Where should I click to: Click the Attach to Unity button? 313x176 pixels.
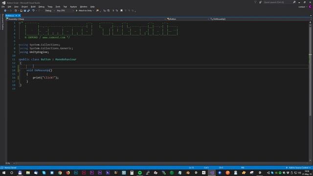click(x=84, y=11)
